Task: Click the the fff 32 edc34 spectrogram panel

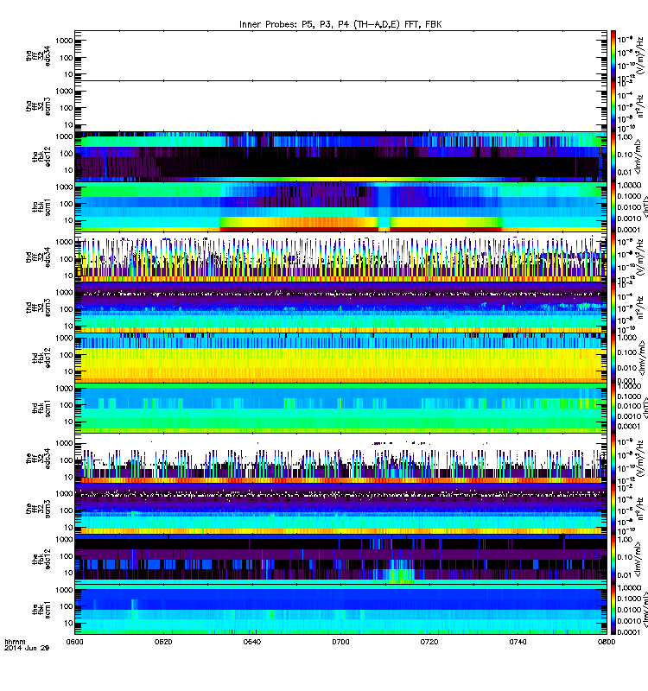Action: [340, 459]
